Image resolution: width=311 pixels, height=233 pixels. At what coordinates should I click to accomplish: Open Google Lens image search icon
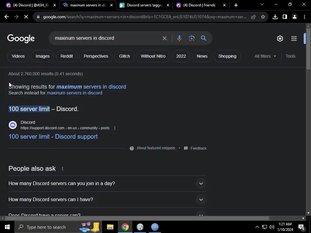191,38
